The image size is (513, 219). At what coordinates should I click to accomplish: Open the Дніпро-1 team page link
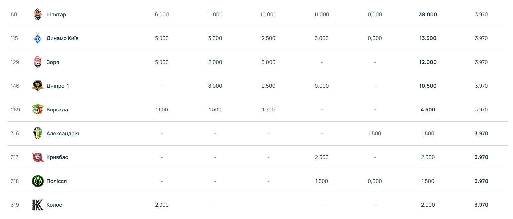pyautogui.click(x=58, y=86)
